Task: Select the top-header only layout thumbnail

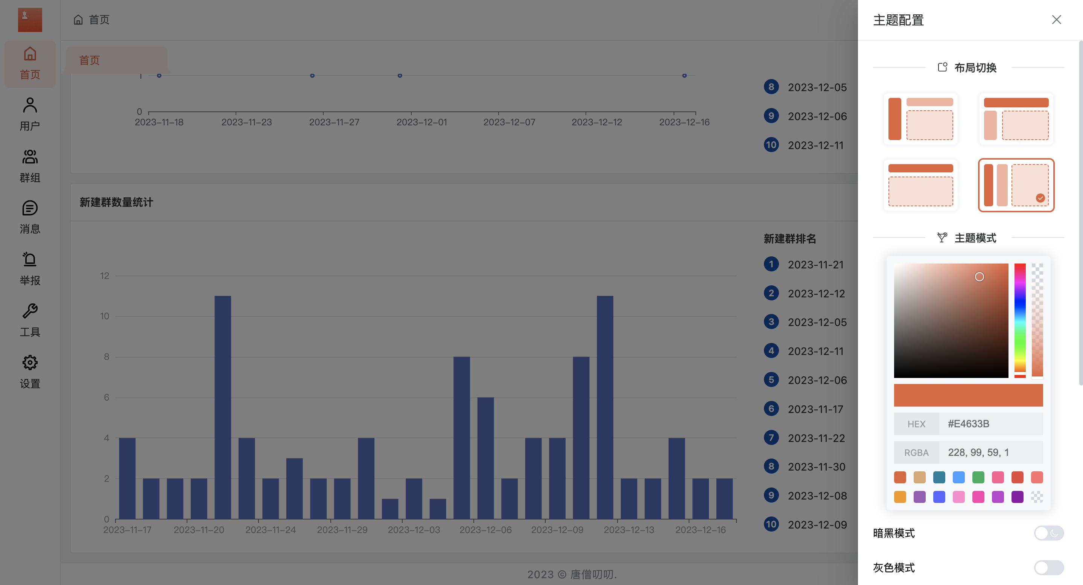Action: click(x=920, y=185)
